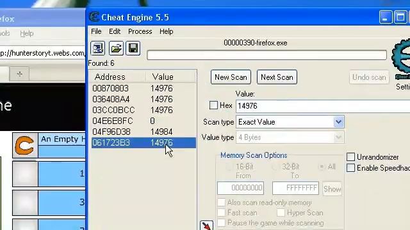This screenshot has width=410, height=230.
Task: Select address row 061723B3
Action: (143, 142)
